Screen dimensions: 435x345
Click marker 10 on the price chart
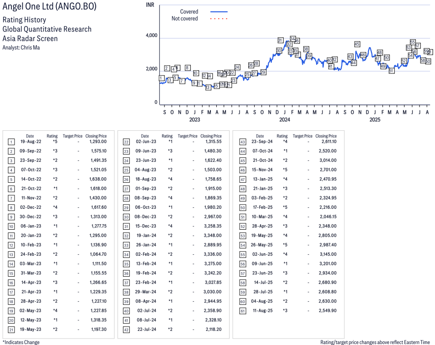pos(195,73)
